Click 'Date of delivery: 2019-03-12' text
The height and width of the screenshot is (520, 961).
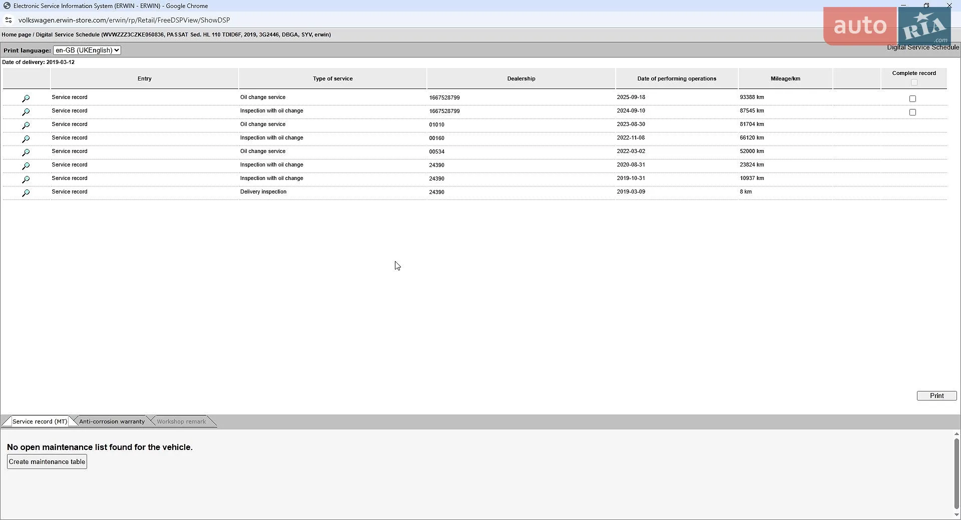(x=39, y=62)
